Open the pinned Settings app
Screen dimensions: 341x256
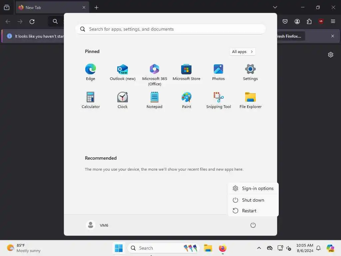click(250, 72)
